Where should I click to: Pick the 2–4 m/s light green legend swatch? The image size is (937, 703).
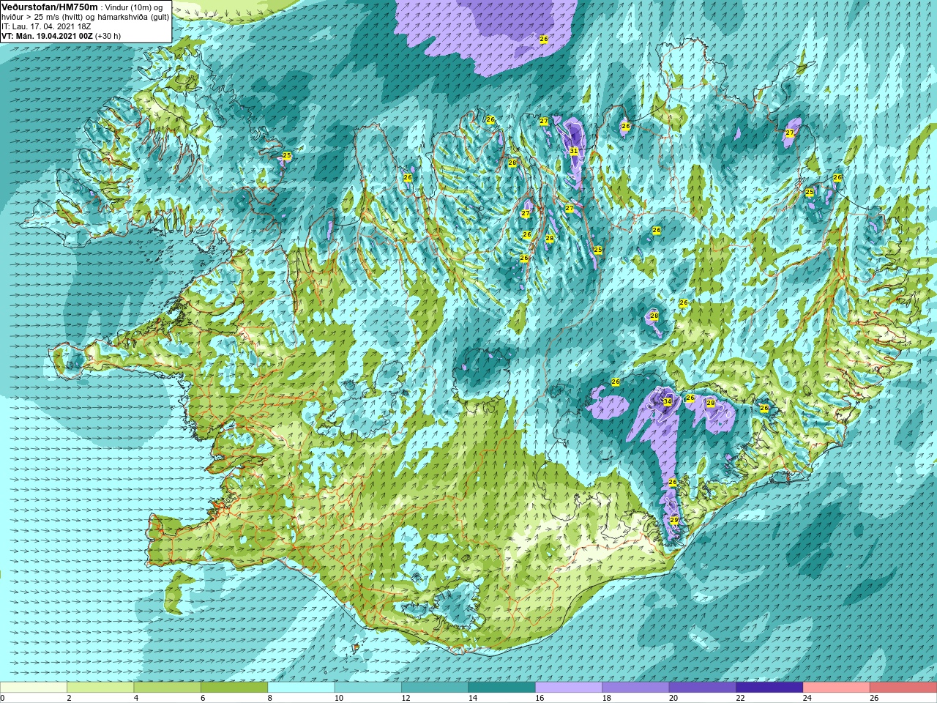pos(100,688)
